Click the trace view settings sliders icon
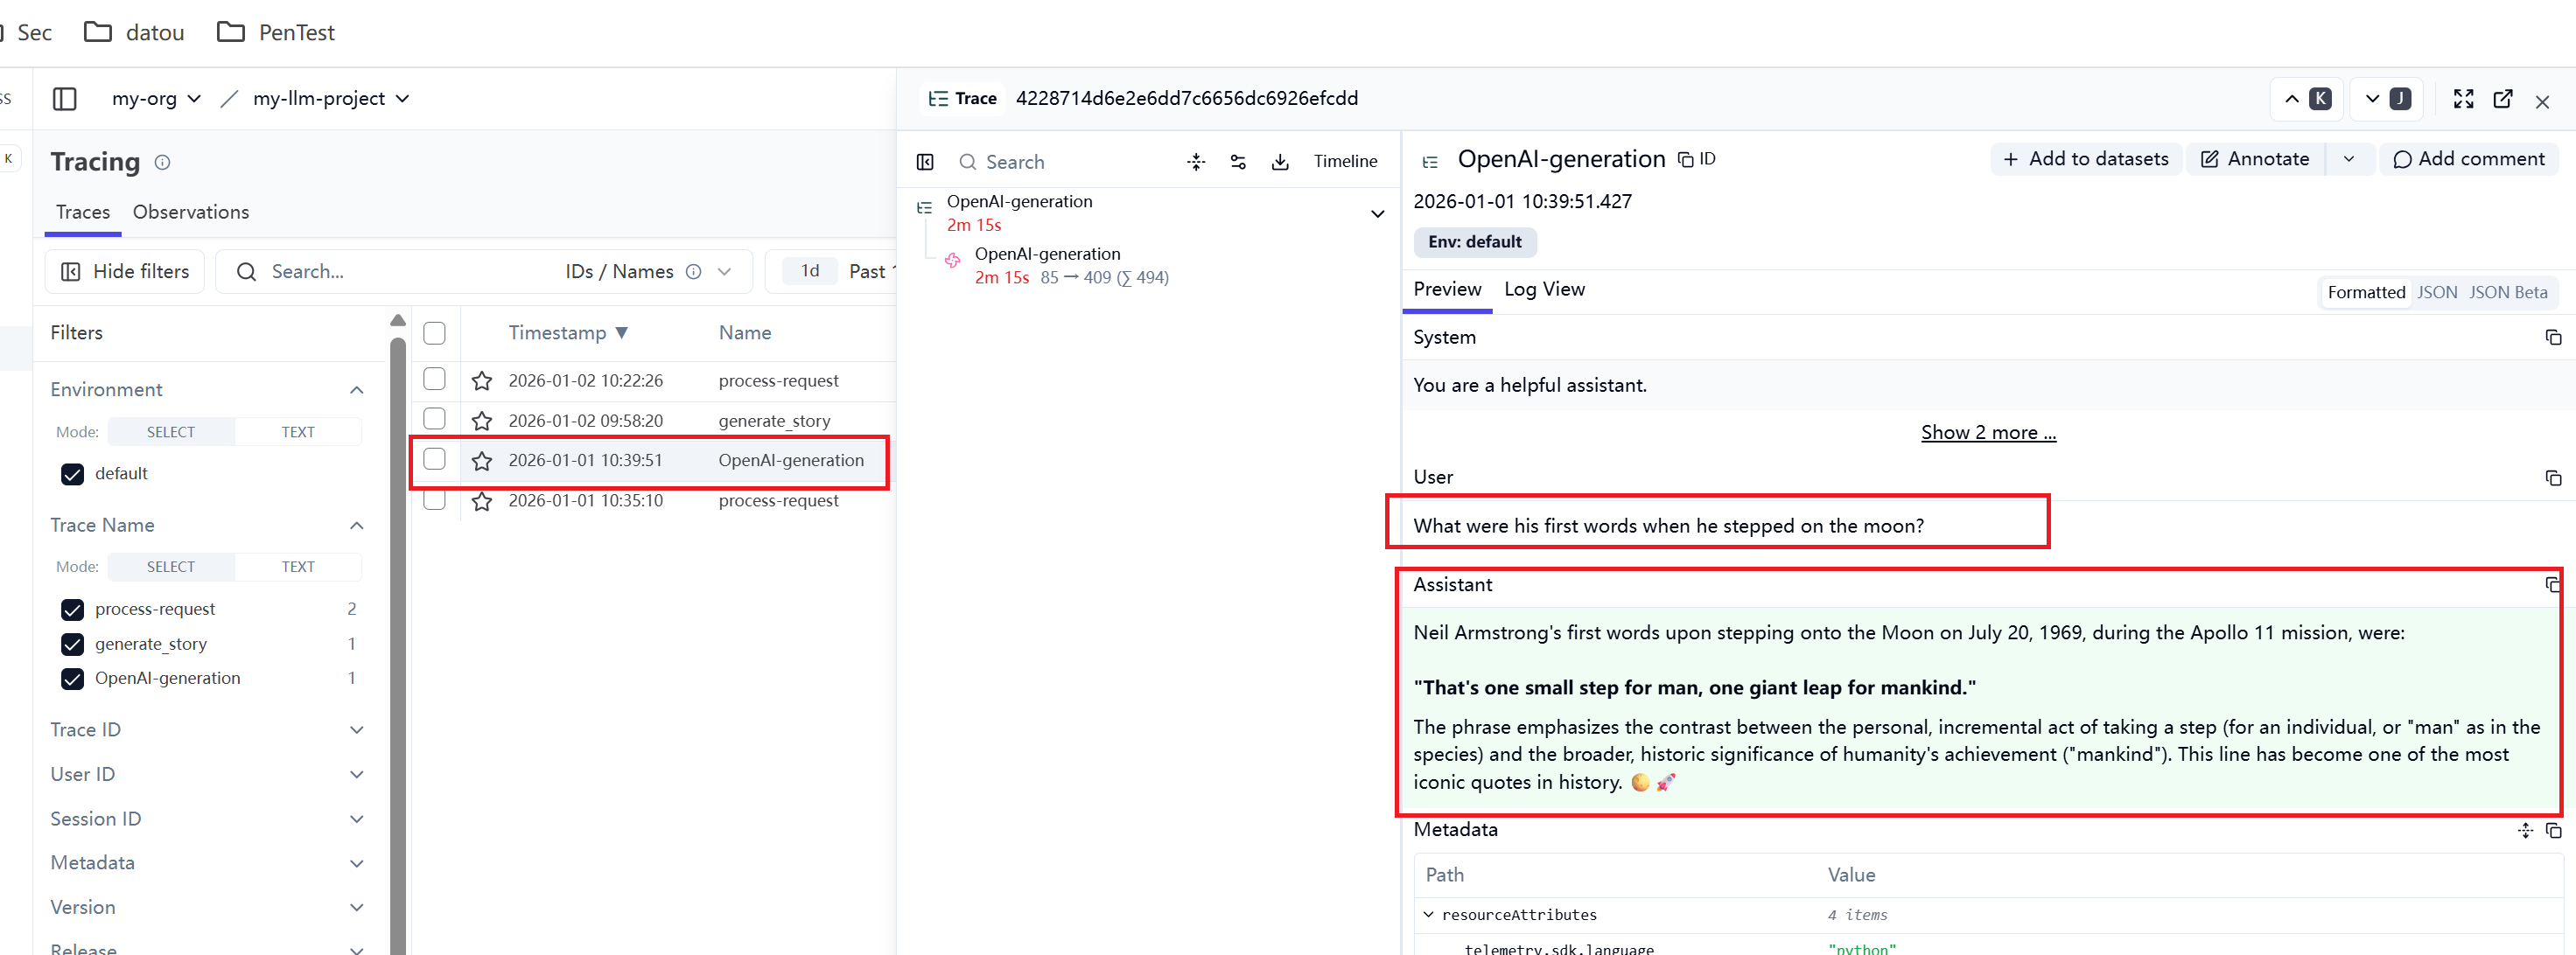This screenshot has height=955, width=2576. 1238,162
